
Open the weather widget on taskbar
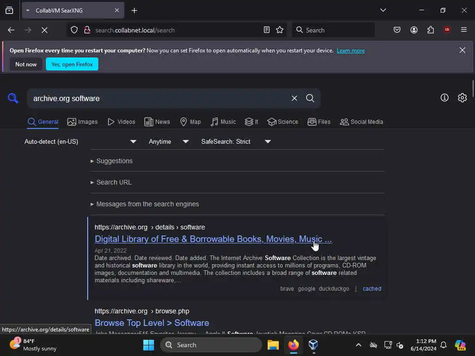pos(33,345)
